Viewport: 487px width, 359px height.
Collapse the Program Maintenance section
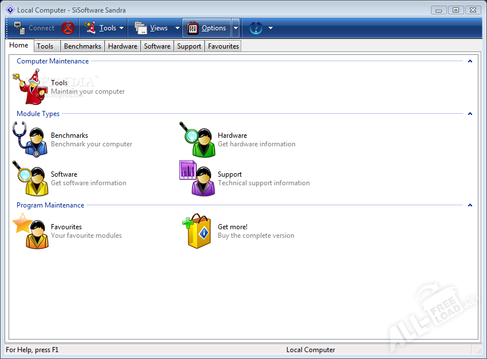pos(470,205)
